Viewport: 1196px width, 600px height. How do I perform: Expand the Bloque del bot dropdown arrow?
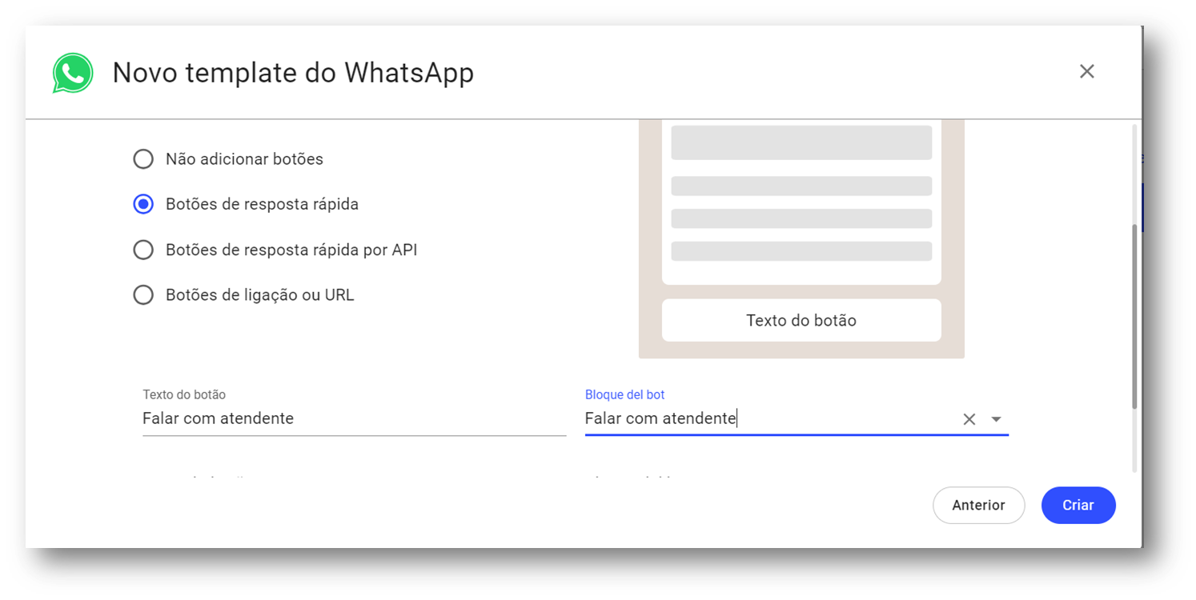tap(996, 419)
